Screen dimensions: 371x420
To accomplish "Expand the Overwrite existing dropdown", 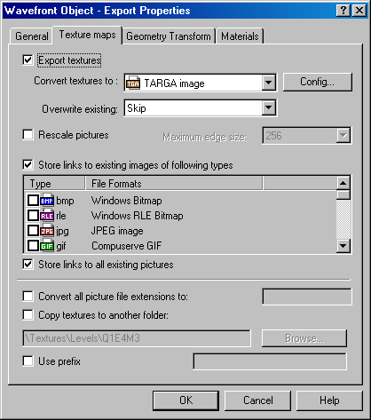I will 268,108.
